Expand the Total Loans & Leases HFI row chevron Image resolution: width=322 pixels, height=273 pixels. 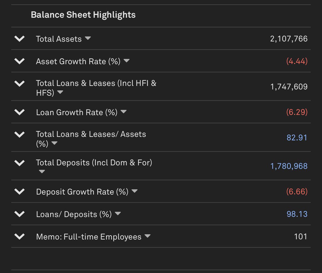20,83
